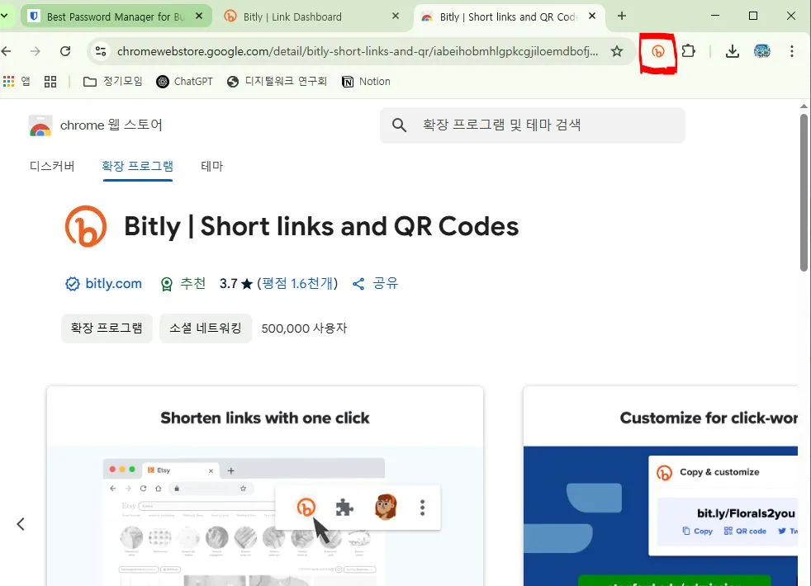Bookmark this page with the star icon

(617, 51)
